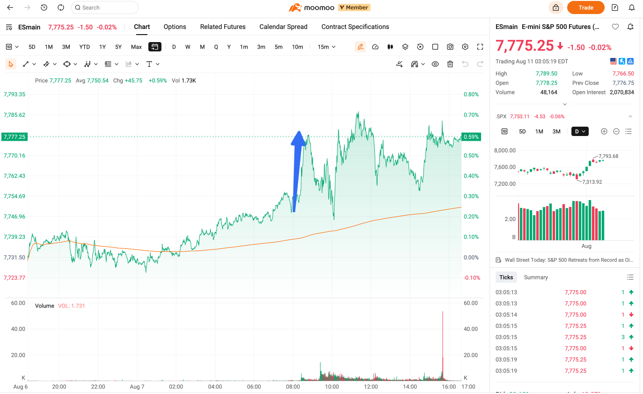The image size is (643, 394).
Task: Refresh the page with the reload icon
Action: [x=61, y=7]
